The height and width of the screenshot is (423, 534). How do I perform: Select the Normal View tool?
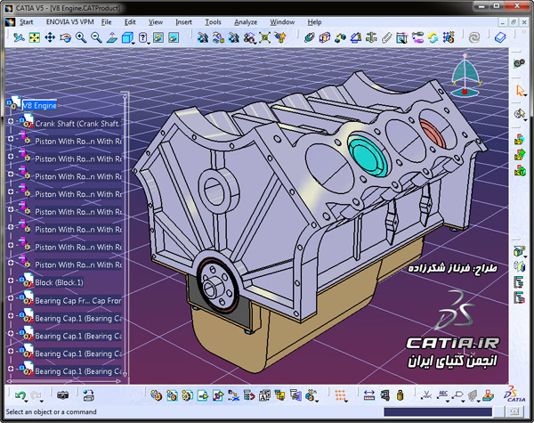coord(112,37)
